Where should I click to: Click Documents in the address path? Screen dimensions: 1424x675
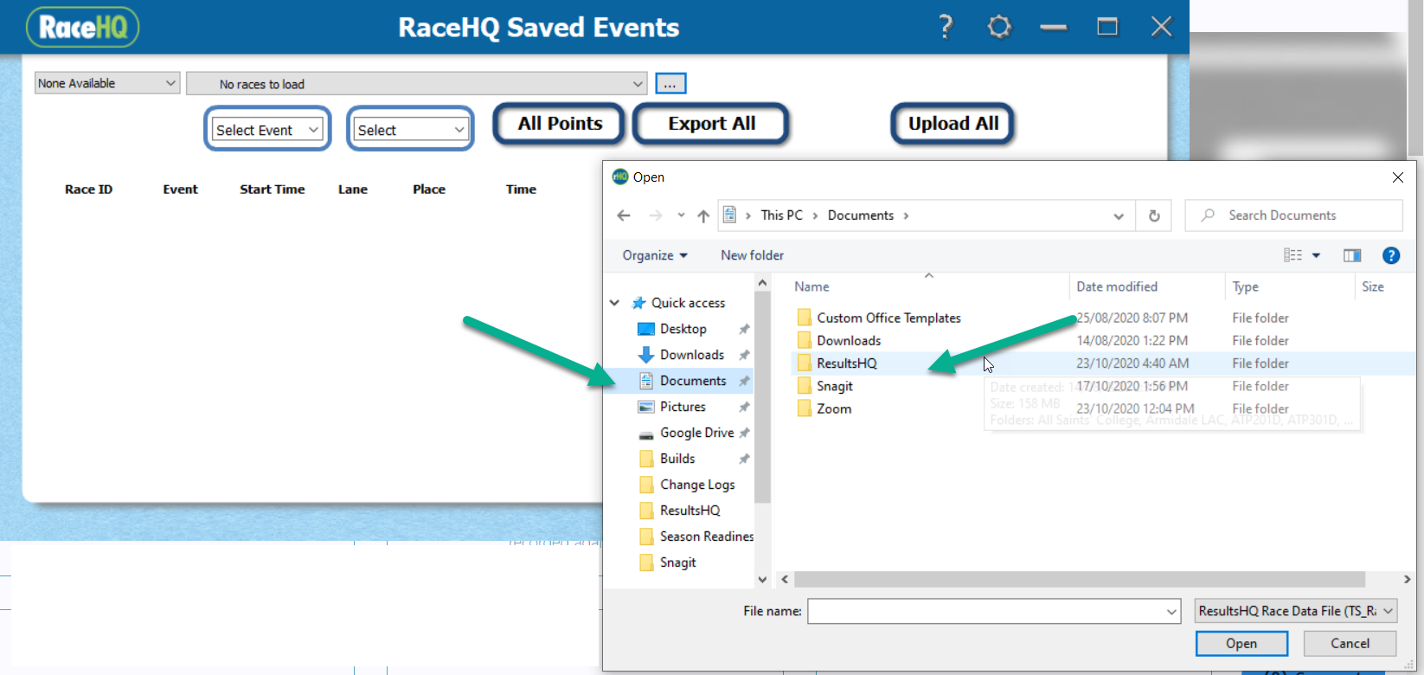click(861, 215)
